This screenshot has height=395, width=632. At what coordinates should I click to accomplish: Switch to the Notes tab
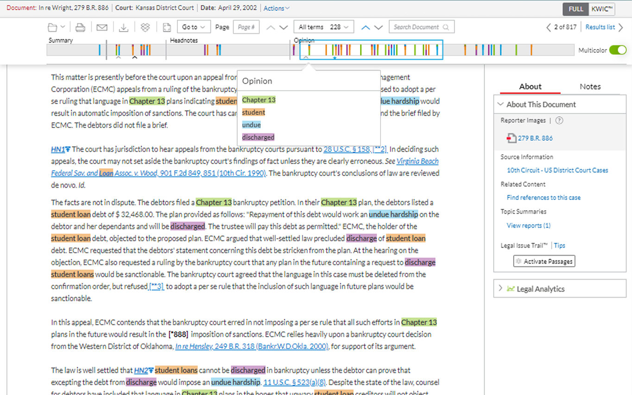[x=590, y=87]
